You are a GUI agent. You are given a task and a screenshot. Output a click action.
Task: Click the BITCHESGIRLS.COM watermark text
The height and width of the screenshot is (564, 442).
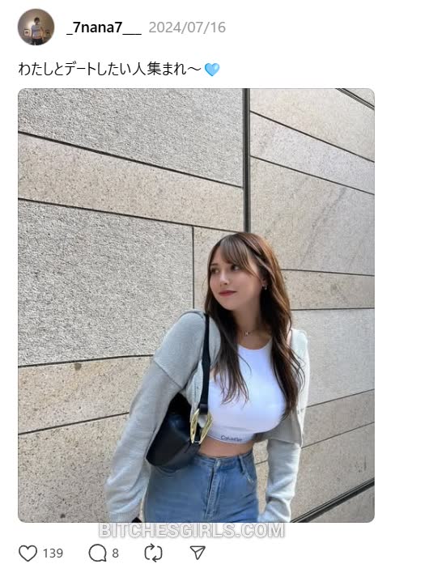coord(192,530)
